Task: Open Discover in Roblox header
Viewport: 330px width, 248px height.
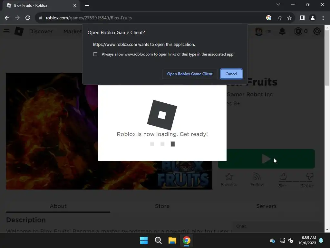Action: [41, 31]
